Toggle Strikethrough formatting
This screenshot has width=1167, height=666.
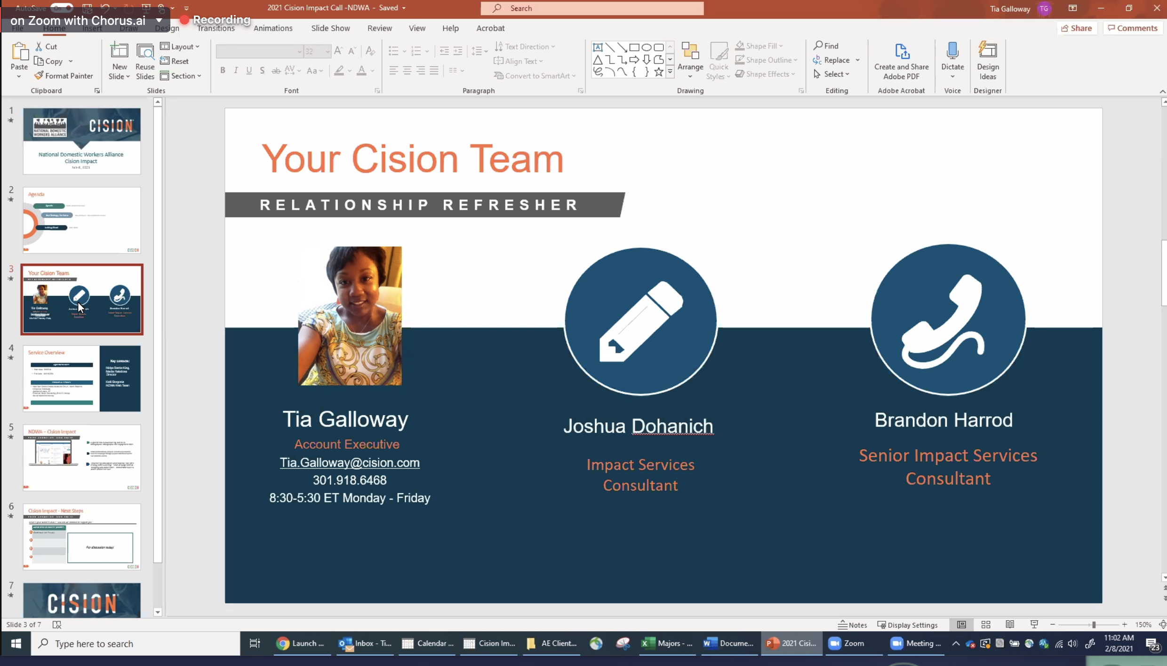[x=276, y=71]
